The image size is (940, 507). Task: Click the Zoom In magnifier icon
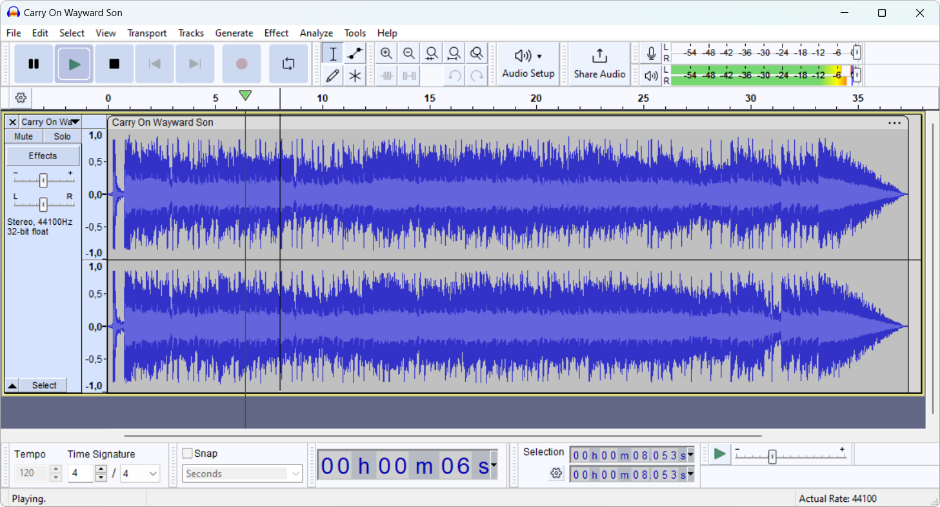pos(386,53)
